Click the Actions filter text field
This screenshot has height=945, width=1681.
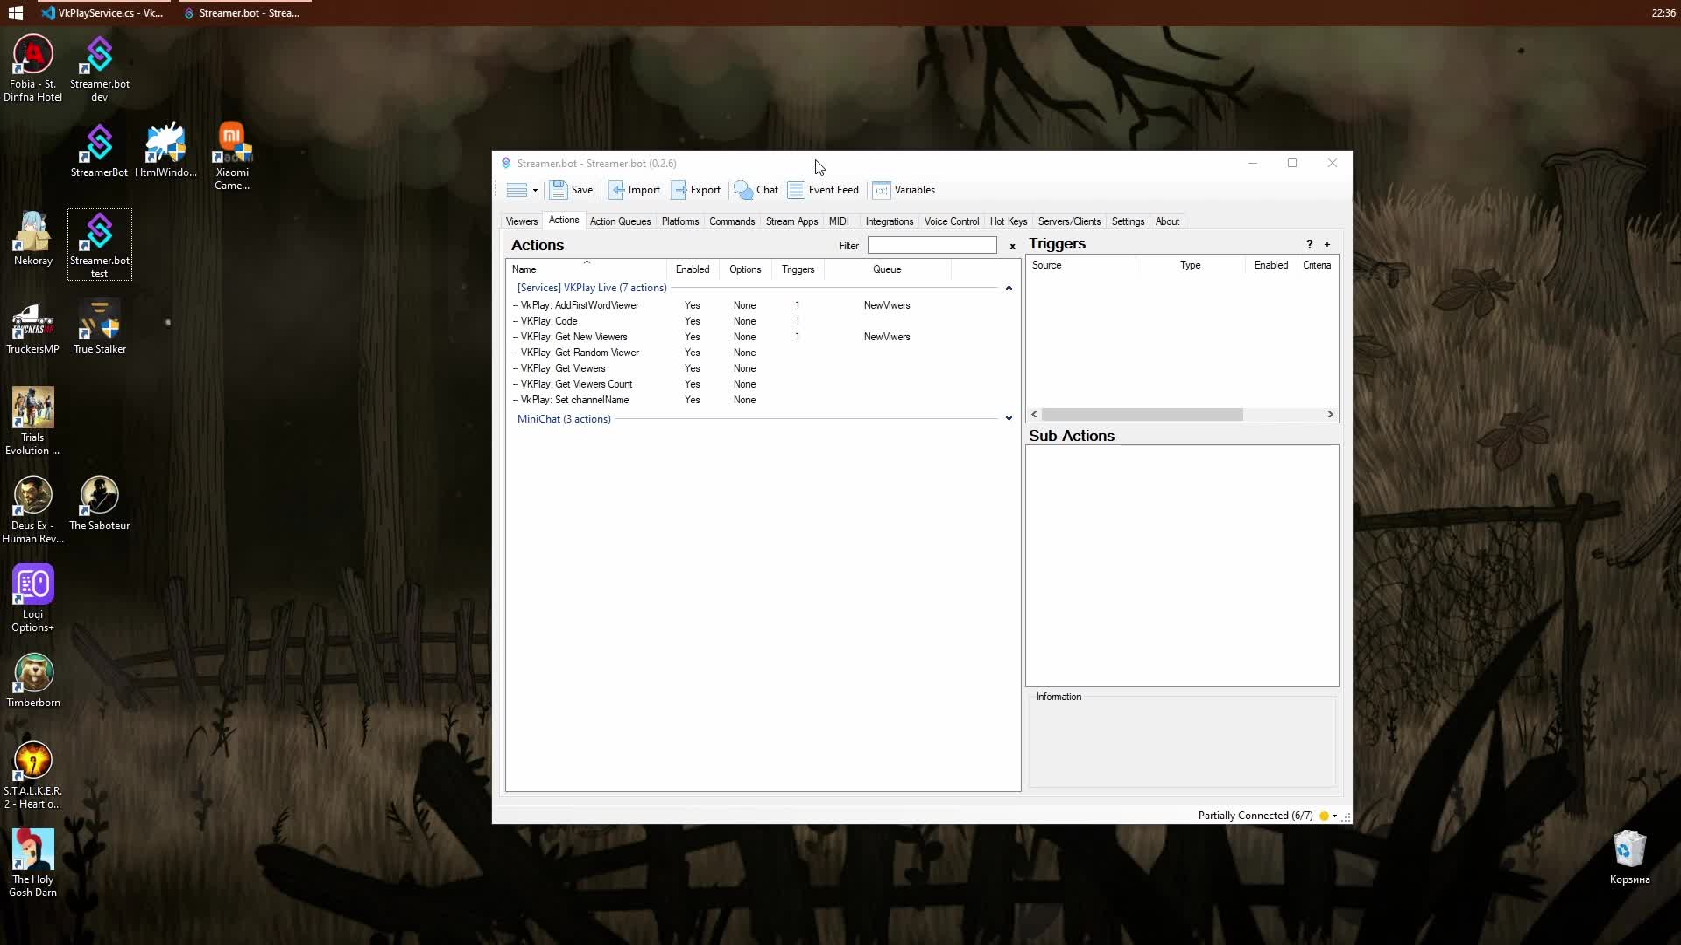click(932, 245)
